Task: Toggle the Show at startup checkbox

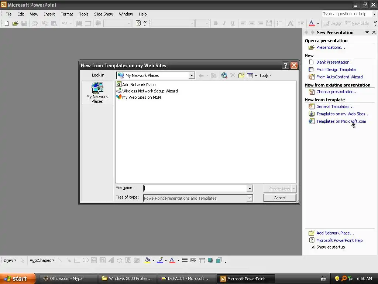Action: pos(313,247)
